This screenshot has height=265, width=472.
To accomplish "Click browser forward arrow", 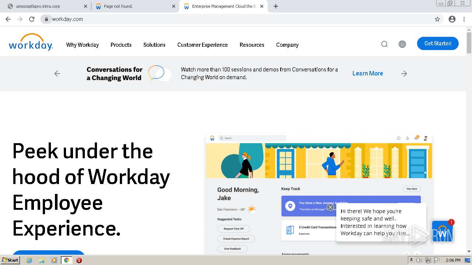I will 20,19.
